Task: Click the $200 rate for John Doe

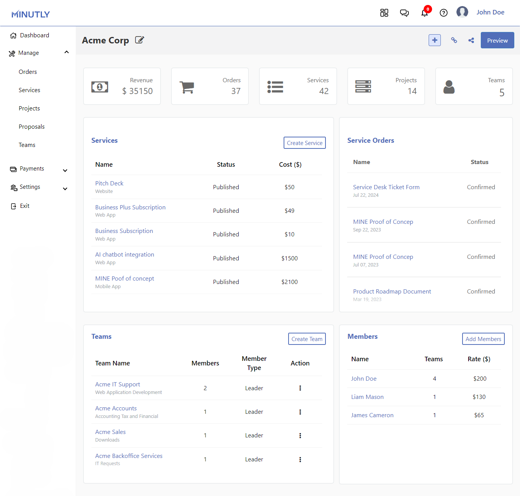Action: pyautogui.click(x=480, y=379)
